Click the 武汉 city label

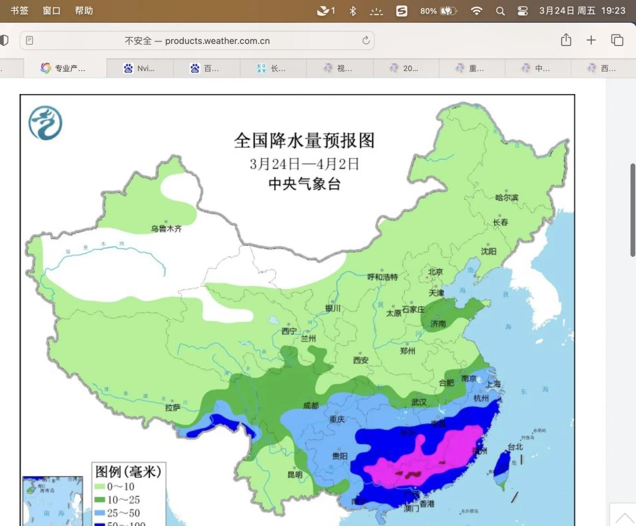click(419, 402)
